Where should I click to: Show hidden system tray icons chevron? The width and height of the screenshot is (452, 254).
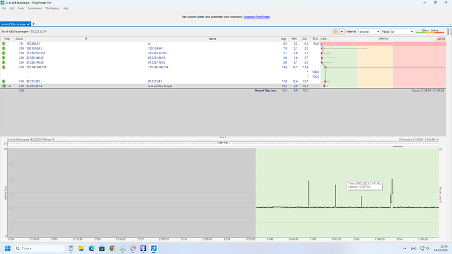[405, 248]
